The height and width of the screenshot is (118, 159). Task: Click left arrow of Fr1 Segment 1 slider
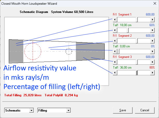[115, 20]
